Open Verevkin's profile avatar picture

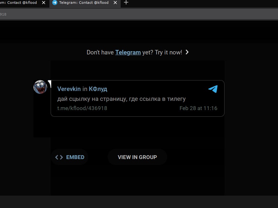pos(40,87)
